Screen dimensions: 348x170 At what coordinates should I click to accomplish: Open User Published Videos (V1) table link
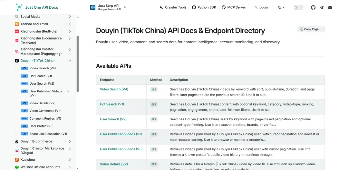(121, 134)
